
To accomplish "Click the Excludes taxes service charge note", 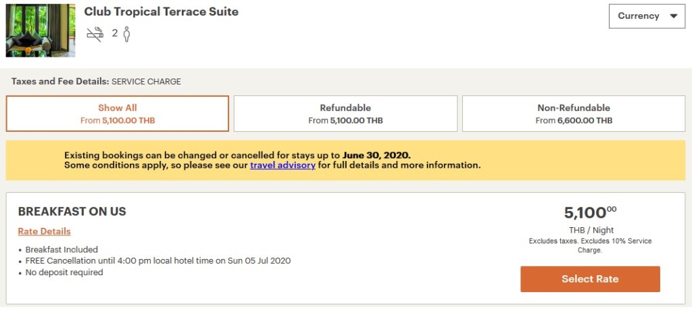I will point(591,245).
